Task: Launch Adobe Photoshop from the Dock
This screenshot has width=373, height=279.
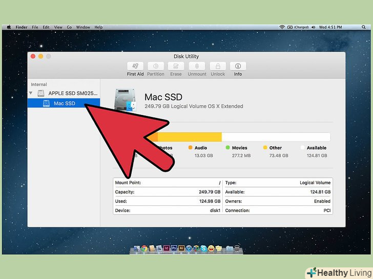Action: tap(174, 248)
